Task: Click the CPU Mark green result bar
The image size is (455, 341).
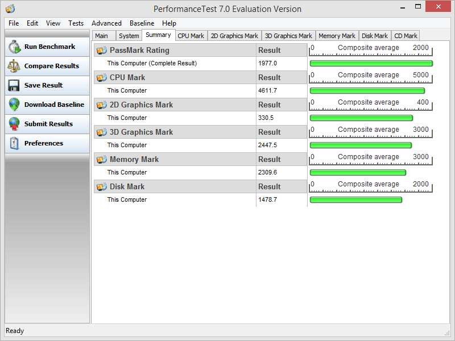Action: point(367,90)
